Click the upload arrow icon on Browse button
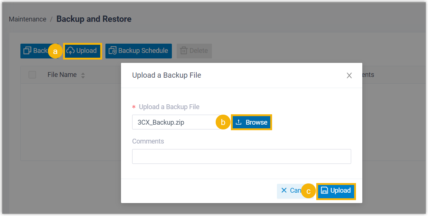Viewport: 428px width, 216px height. 239,122
